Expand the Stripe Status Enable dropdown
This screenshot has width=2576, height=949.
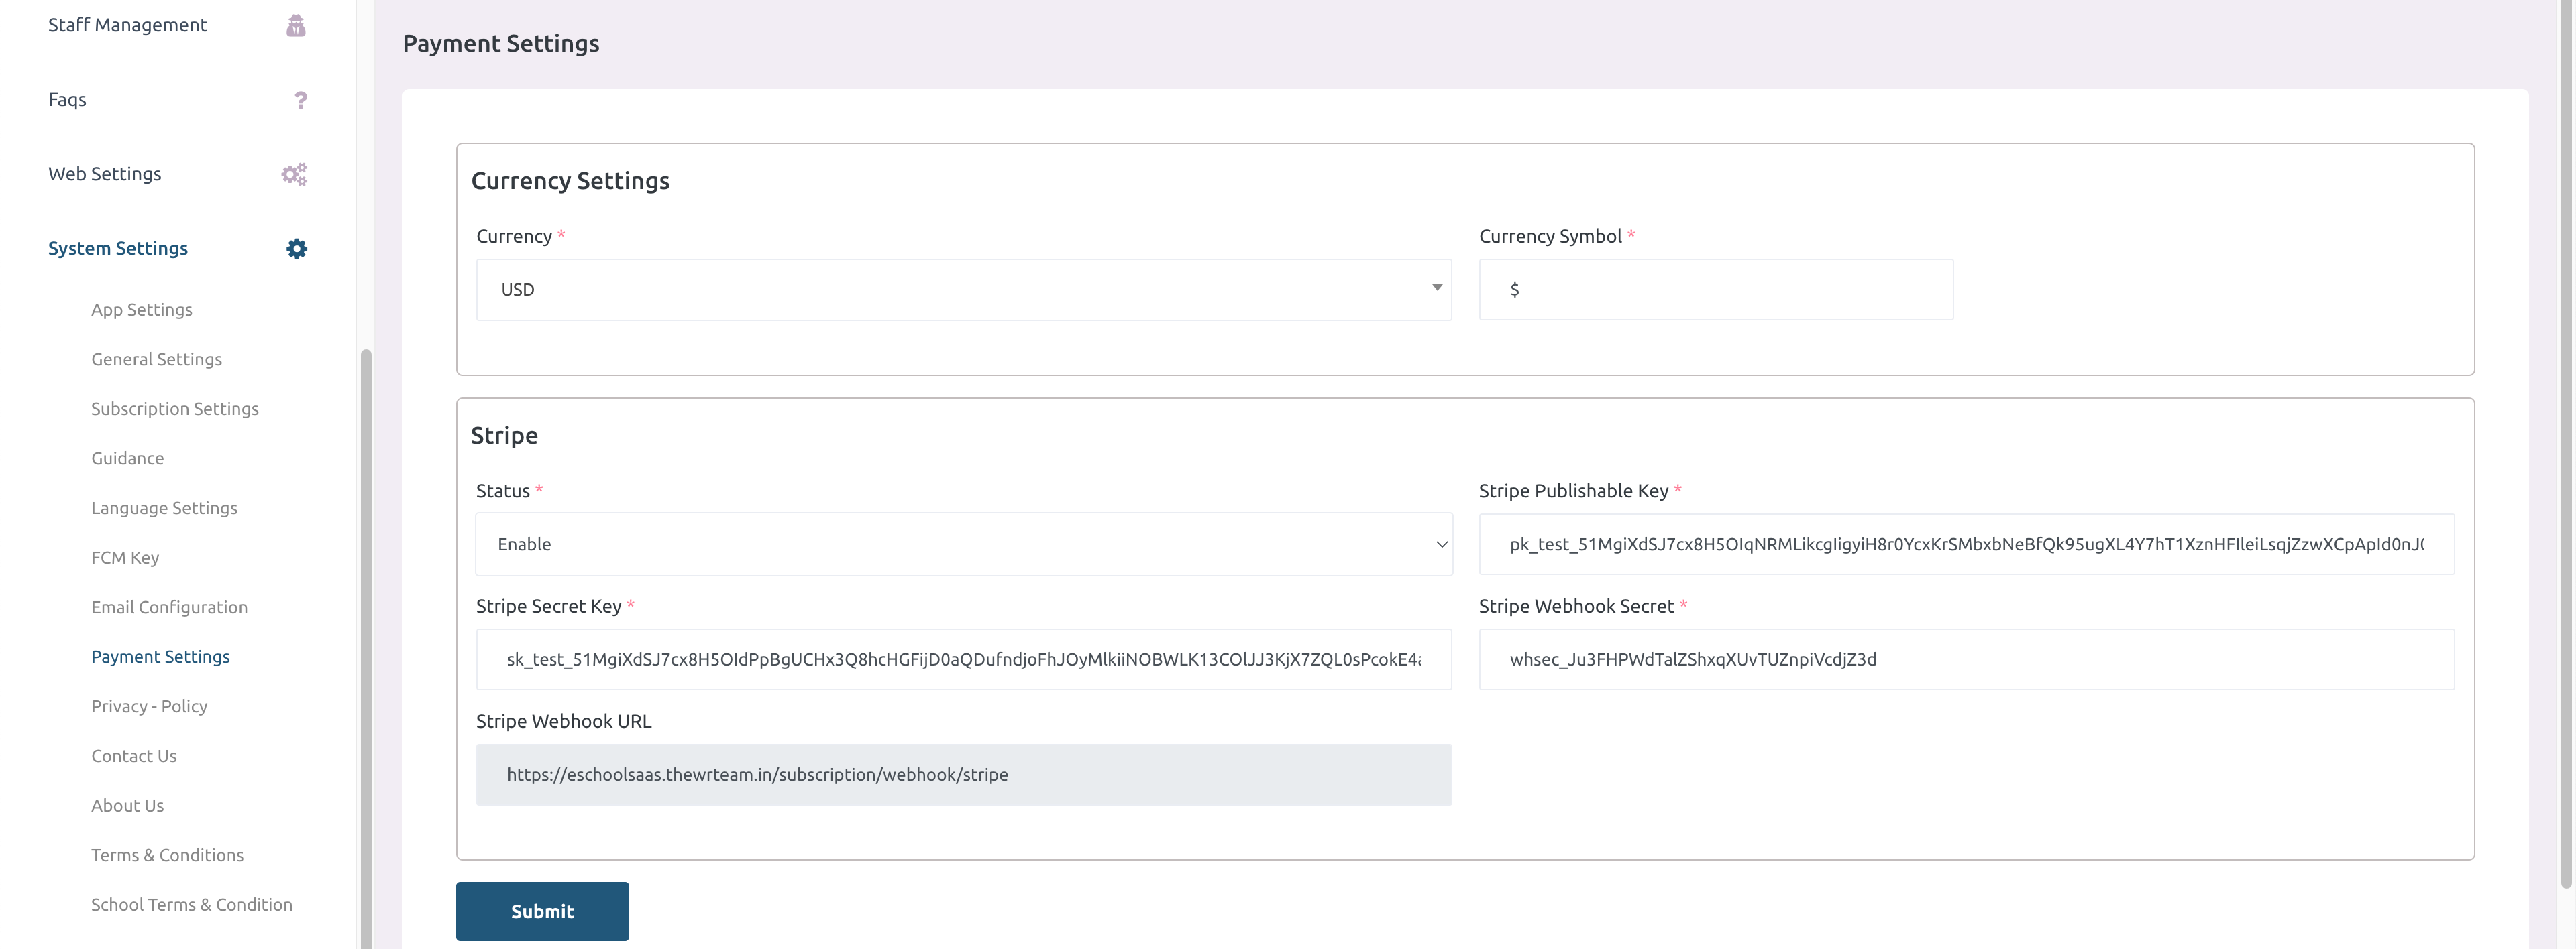(962, 544)
